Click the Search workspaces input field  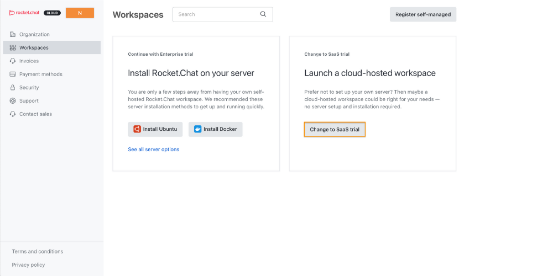point(222,14)
